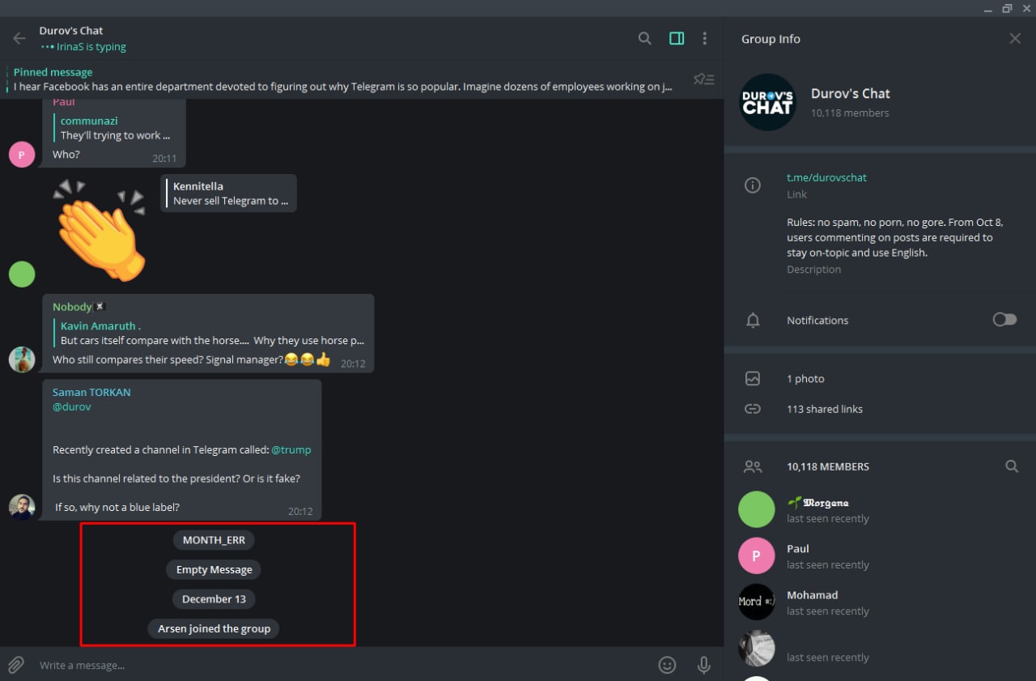Viewport: 1036px width, 681px height.
Task: Click Nobody's avatar photo in chat
Action: [x=22, y=360]
